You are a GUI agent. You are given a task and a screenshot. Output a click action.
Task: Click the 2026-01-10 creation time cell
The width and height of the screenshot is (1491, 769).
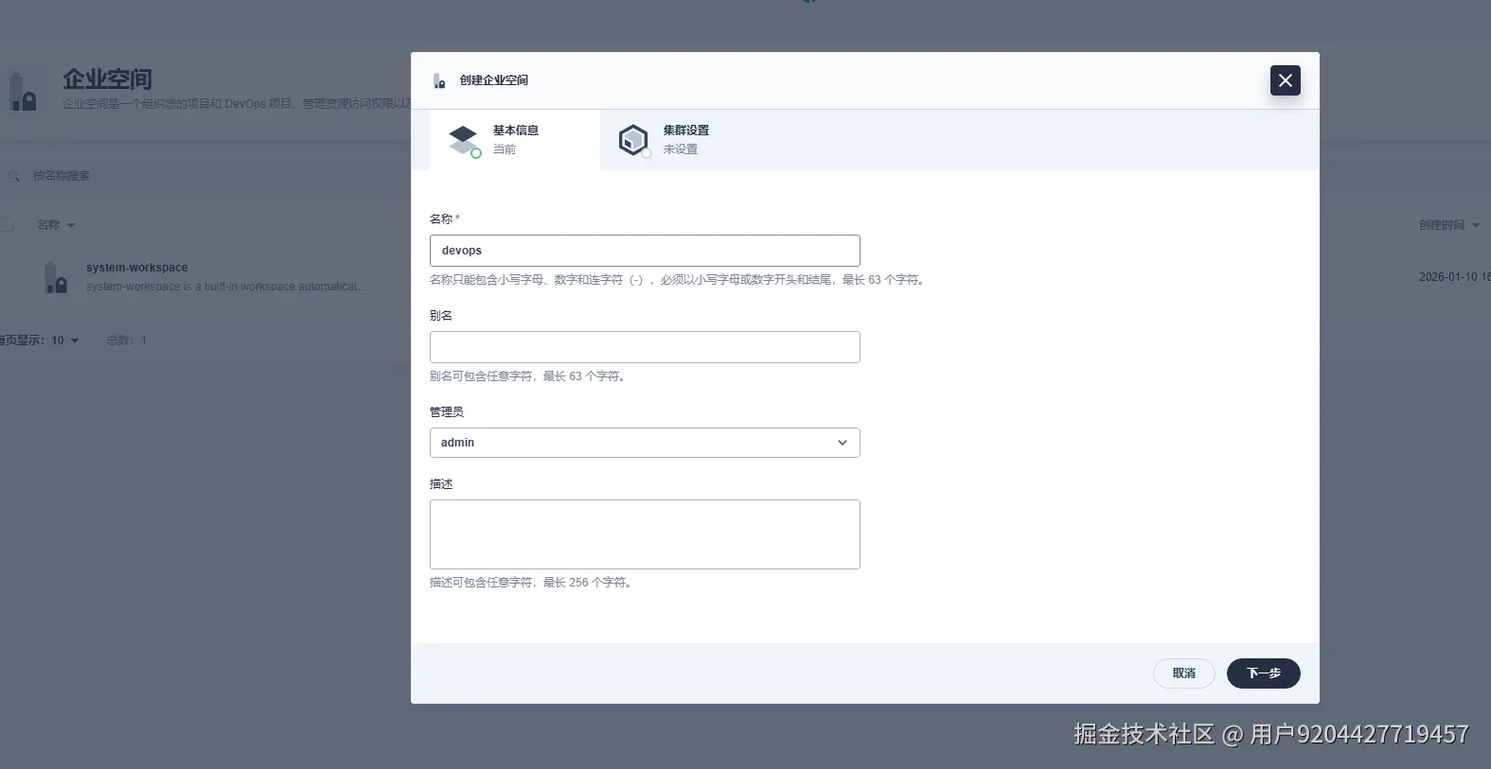pyautogui.click(x=1454, y=277)
